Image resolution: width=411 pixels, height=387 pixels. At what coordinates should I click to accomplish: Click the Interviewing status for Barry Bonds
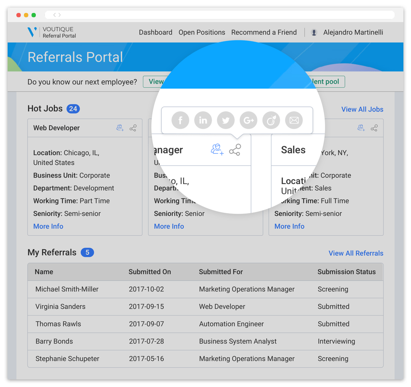point(336,341)
